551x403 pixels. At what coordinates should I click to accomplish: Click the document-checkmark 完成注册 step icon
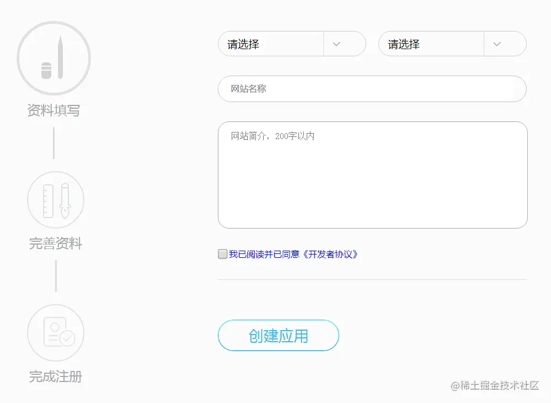pyautogui.click(x=56, y=333)
